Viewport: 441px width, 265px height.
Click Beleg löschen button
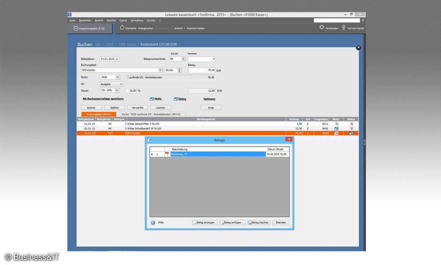point(259,223)
